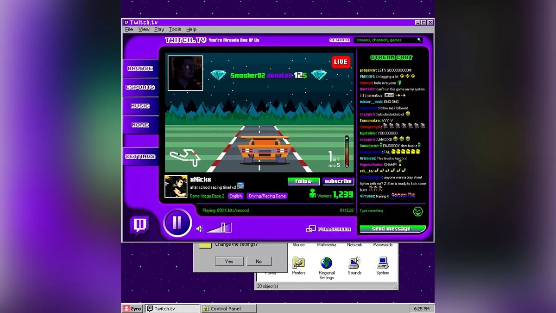The height and width of the screenshot is (313, 556).
Task: Select the English language tag
Action: coord(236,196)
